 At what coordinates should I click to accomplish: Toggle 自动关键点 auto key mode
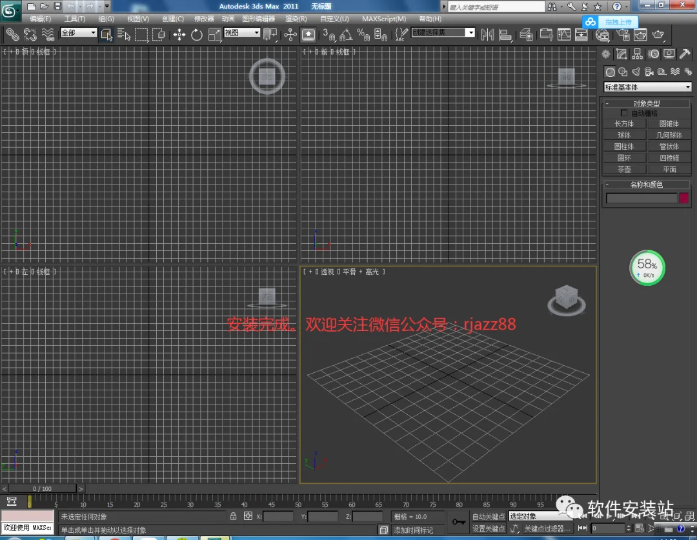point(489,516)
